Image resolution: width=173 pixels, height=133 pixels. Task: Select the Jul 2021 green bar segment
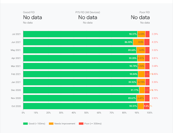pyautogui.click(x=80, y=34)
